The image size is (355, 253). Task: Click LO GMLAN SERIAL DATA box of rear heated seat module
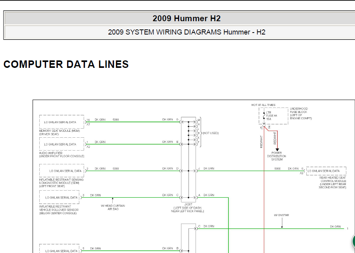[x=326, y=171]
